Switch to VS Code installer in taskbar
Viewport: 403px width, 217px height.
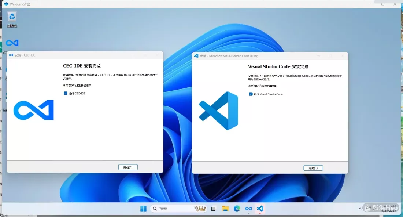click(260, 209)
